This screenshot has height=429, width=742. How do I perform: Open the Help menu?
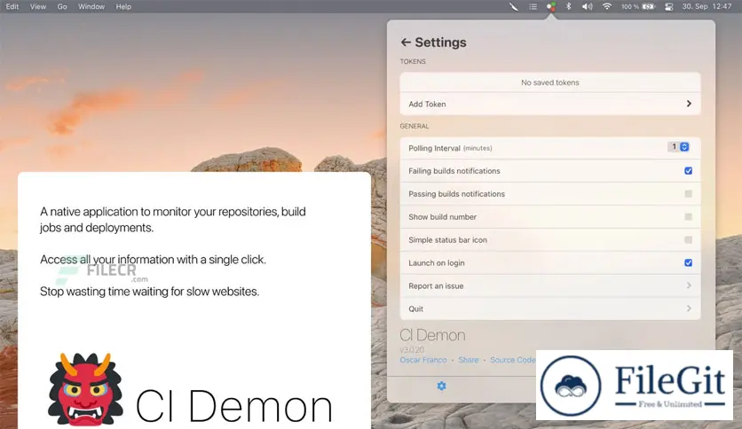[x=123, y=6]
